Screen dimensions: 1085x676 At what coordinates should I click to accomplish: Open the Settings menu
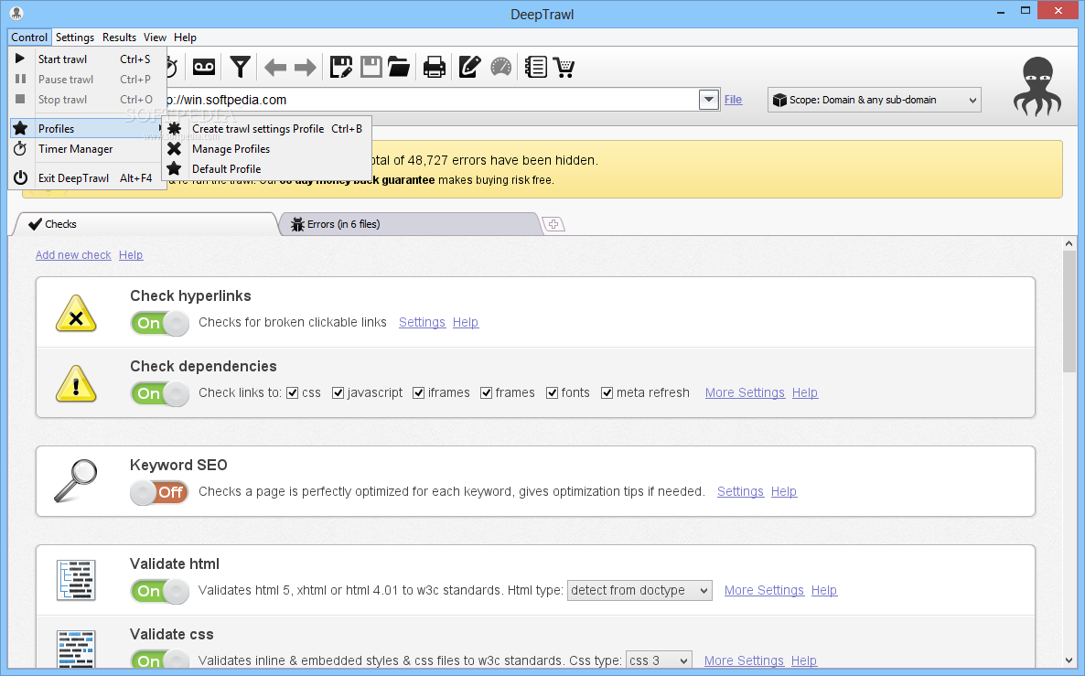[75, 38]
